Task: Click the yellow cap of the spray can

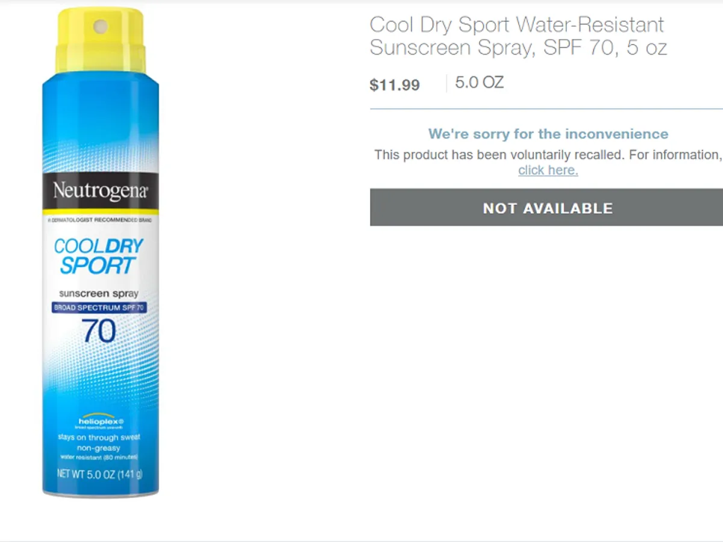Action: click(100, 41)
